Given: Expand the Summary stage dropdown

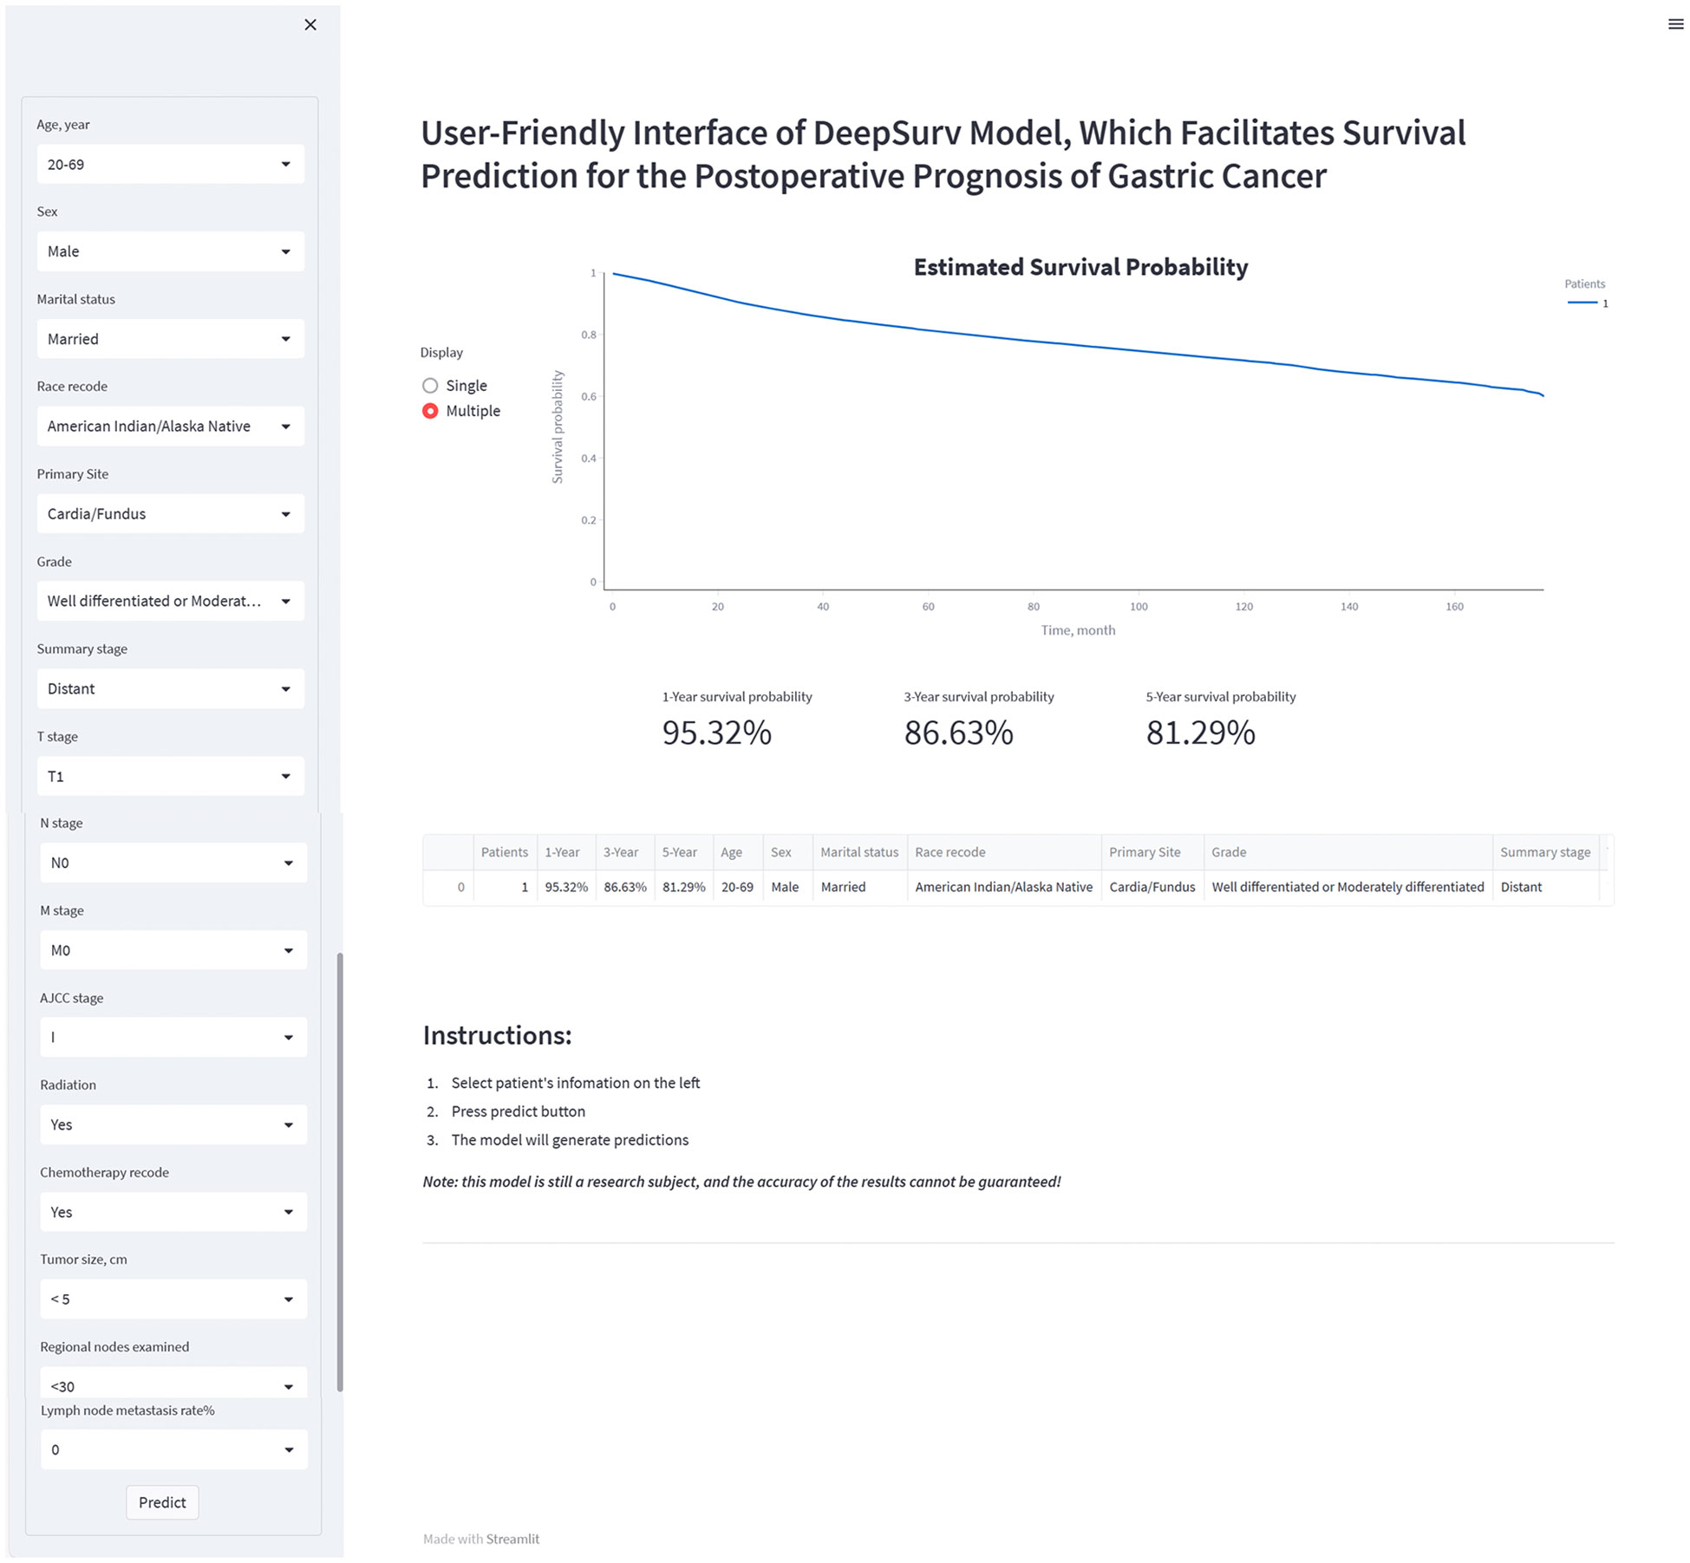Looking at the screenshot, I should [171, 688].
